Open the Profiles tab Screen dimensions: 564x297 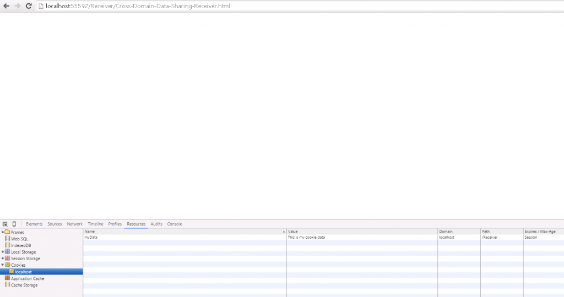click(x=115, y=224)
